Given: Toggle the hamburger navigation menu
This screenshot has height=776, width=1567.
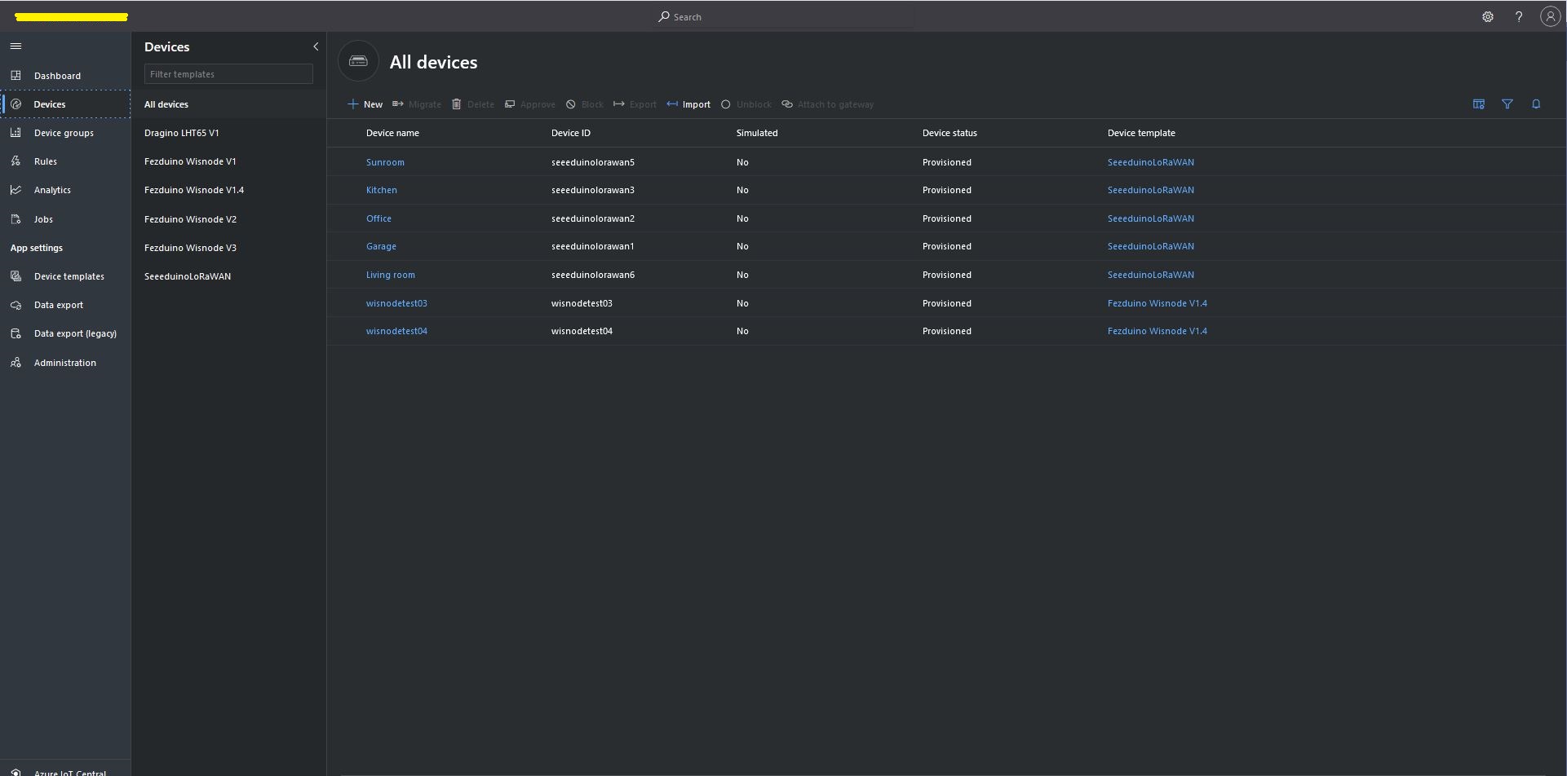Looking at the screenshot, I should coord(15,46).
